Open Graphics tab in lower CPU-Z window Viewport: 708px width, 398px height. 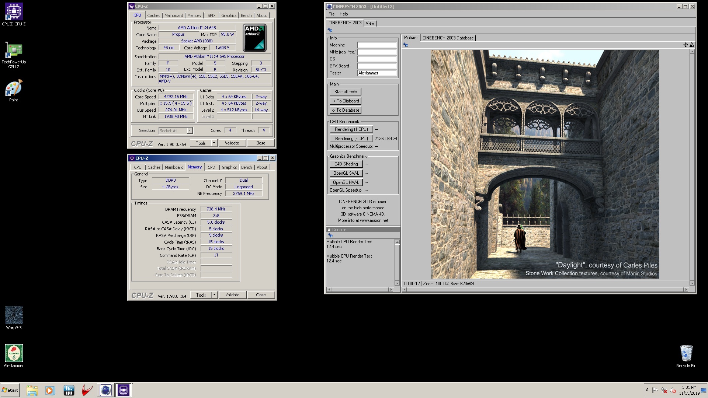tap(229, 167)
